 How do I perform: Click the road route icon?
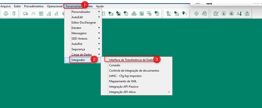33,14
